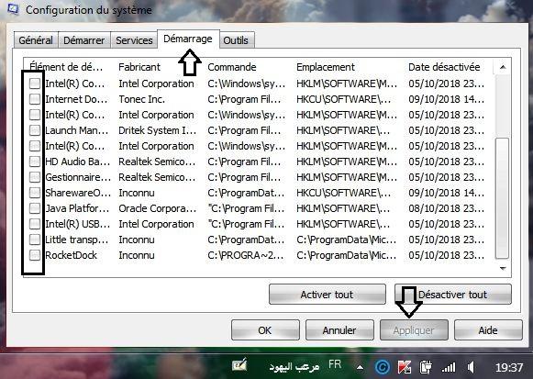The image size is (533, 379).
Task: Open the volume speaker tray icon
Action: point(471,367)
